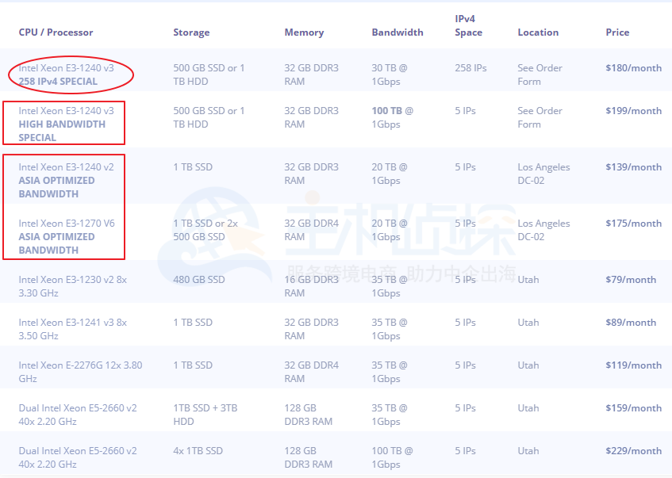Open the $159 Dual Xeon E5-2660 v2 plan

[78, 415]
